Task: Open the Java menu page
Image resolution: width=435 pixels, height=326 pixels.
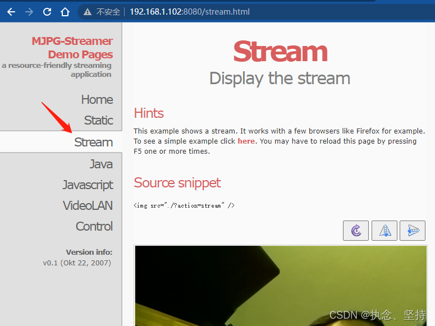Action: (101, 164)
